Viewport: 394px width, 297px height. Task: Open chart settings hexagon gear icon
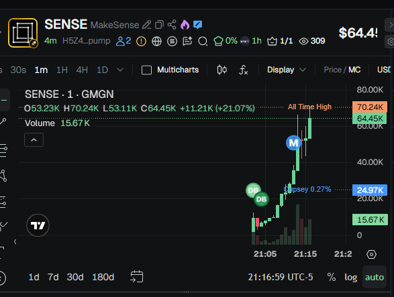pos(371,254)
